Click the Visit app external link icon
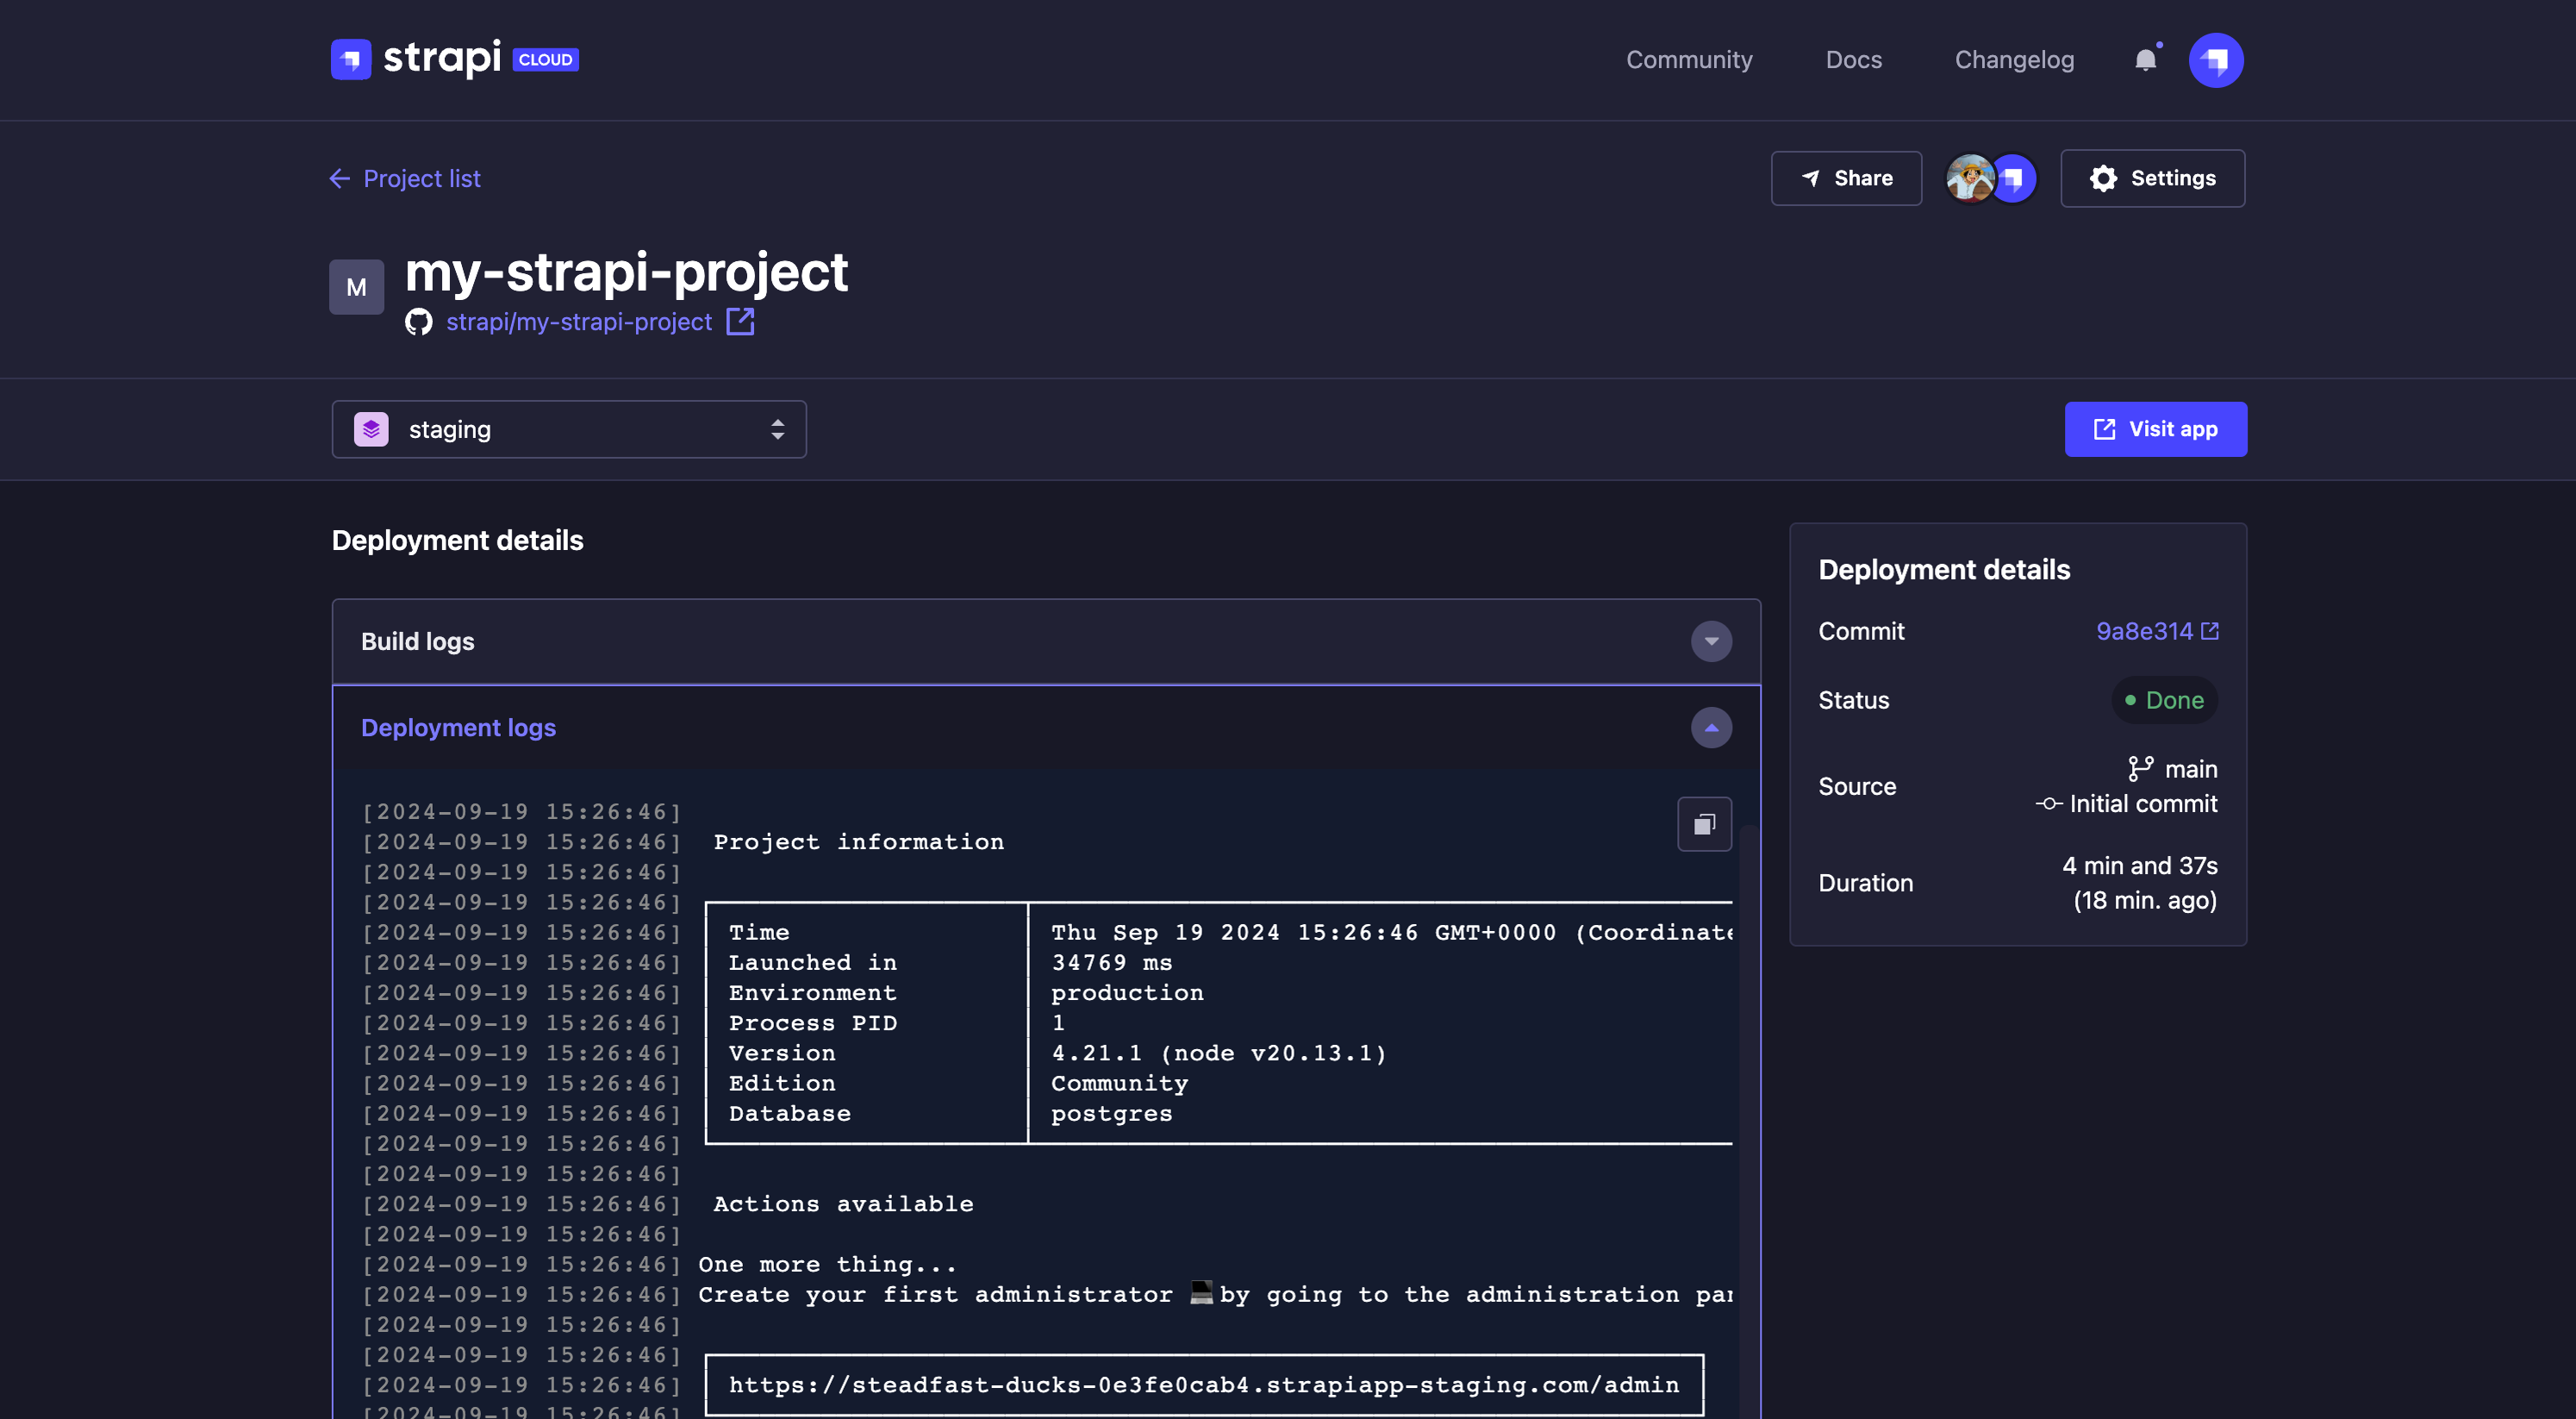 click(x=2105, y=428)
